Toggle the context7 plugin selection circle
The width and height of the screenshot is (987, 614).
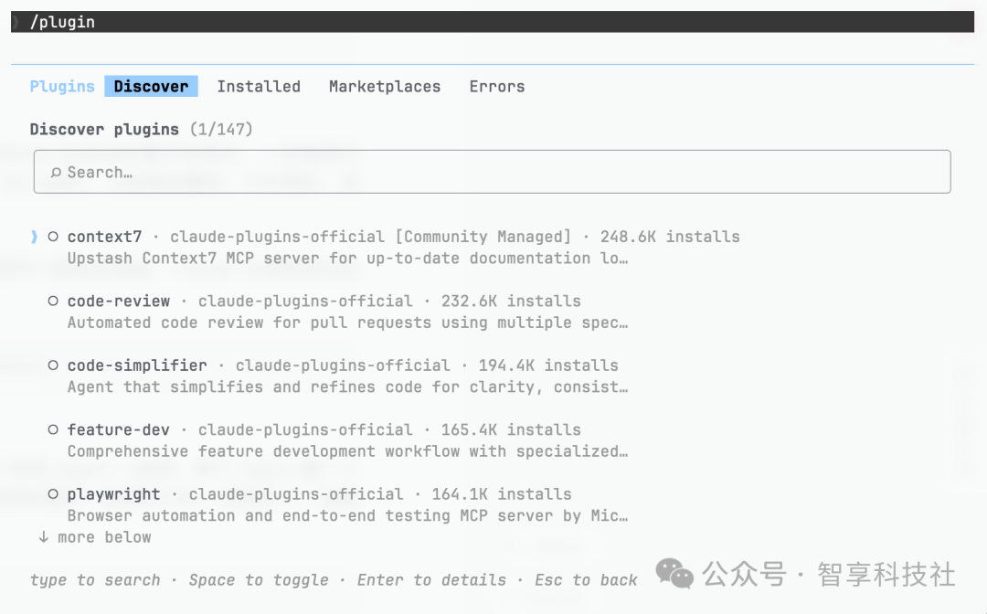pyautogui.click(x=53, y=237)
